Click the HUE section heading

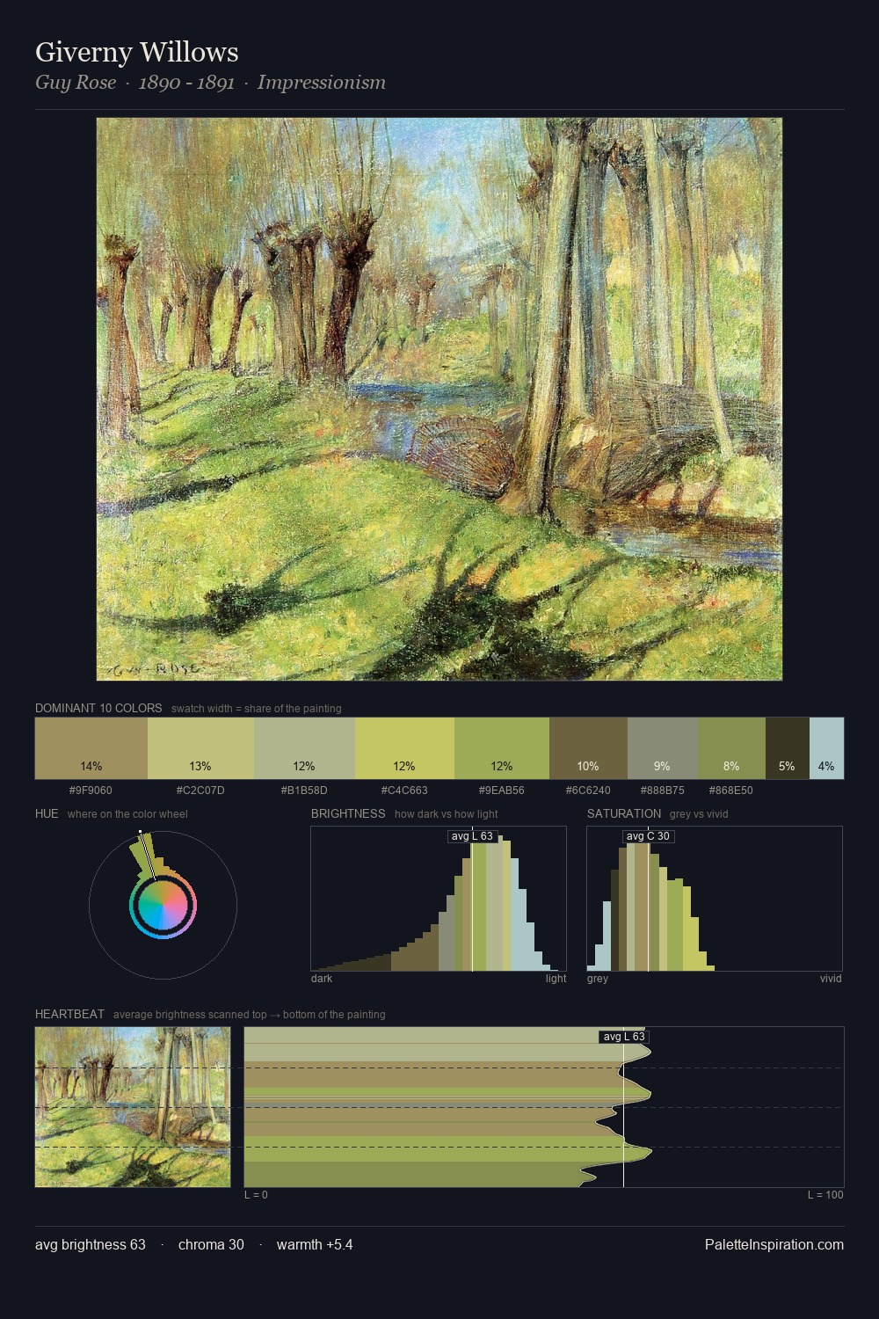(47, 813)
